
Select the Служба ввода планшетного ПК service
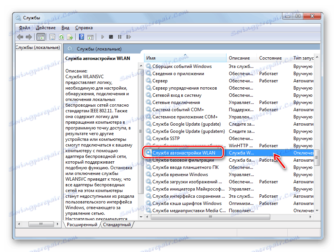click(x=229, y=167)
